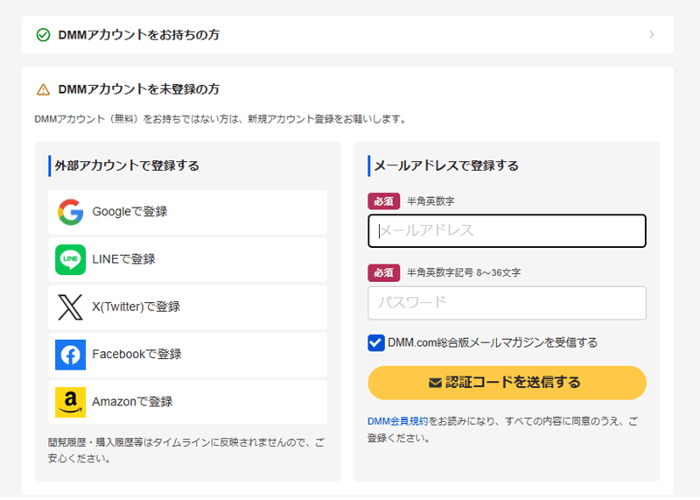Select X(Twitter)で登録
The width and height of the screenshot is (700, 500).
coord(187,307)
